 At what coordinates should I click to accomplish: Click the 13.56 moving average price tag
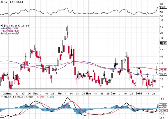[163, 74]
